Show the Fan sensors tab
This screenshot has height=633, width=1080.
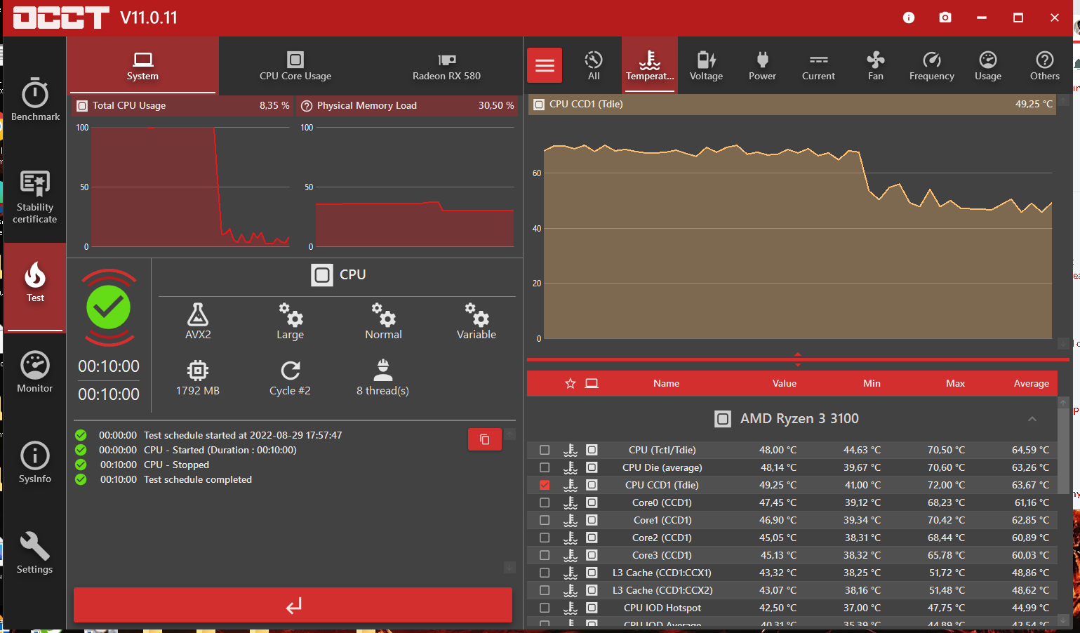pos(875,65)
